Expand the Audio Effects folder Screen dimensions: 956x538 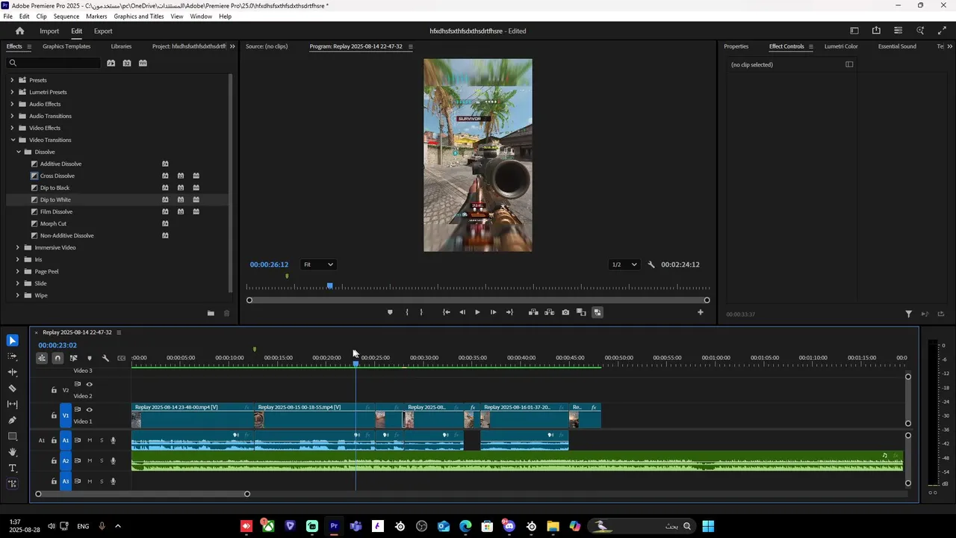(x=12, y=104)
